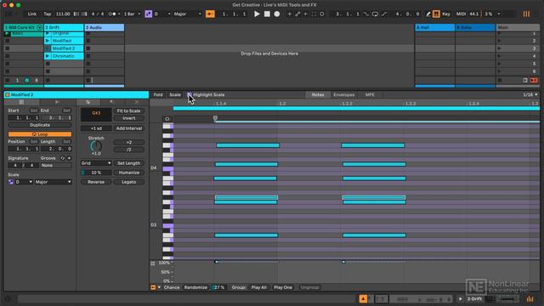
Task: Open the 1/16 grid size dropdown
Action: click(530, 94)
